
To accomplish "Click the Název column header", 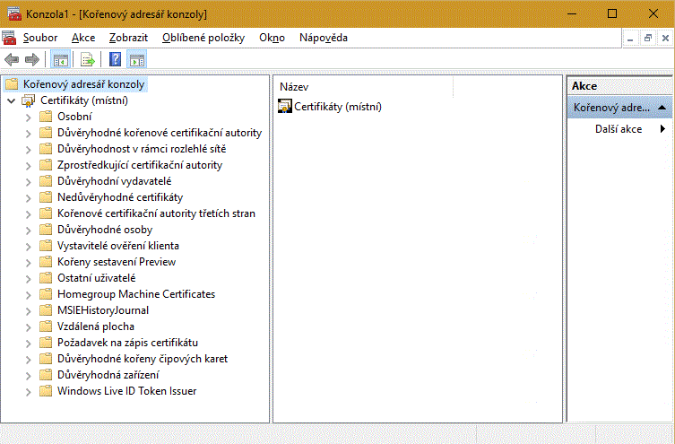I will (362, 87).
